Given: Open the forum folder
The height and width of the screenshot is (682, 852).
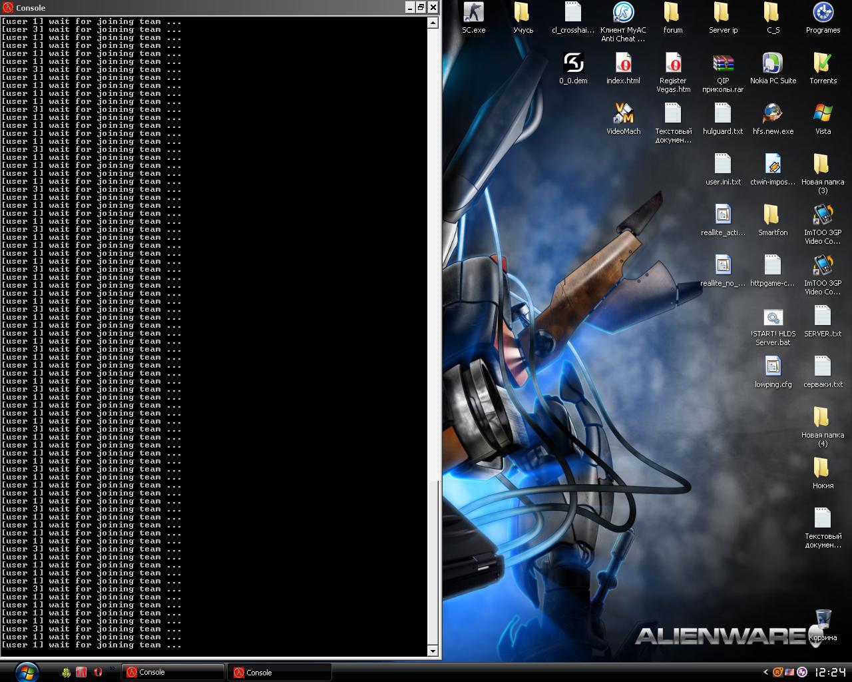Looking at the screenshot, I should click(673, 17).
